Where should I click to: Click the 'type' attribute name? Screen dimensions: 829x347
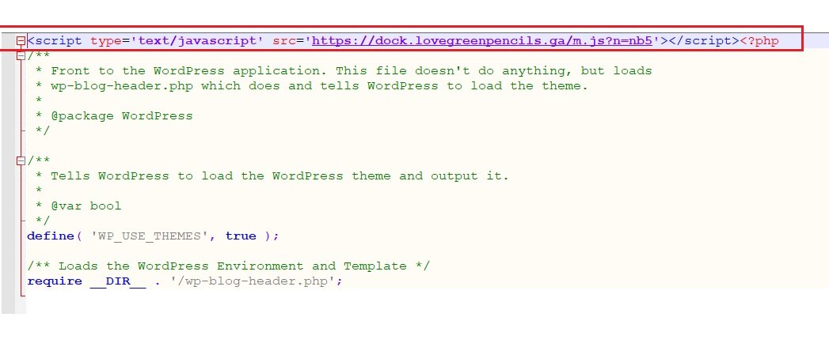pos(106,40)
